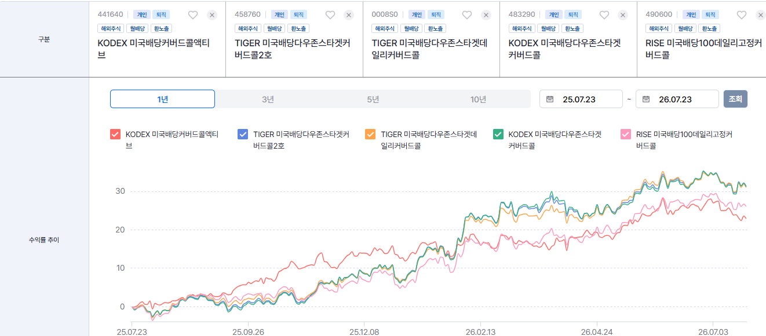This screenshot has height=336, width=766.
Task: Click the 퇴직 badge on 441640 card
Action: (x=161, y=14)
